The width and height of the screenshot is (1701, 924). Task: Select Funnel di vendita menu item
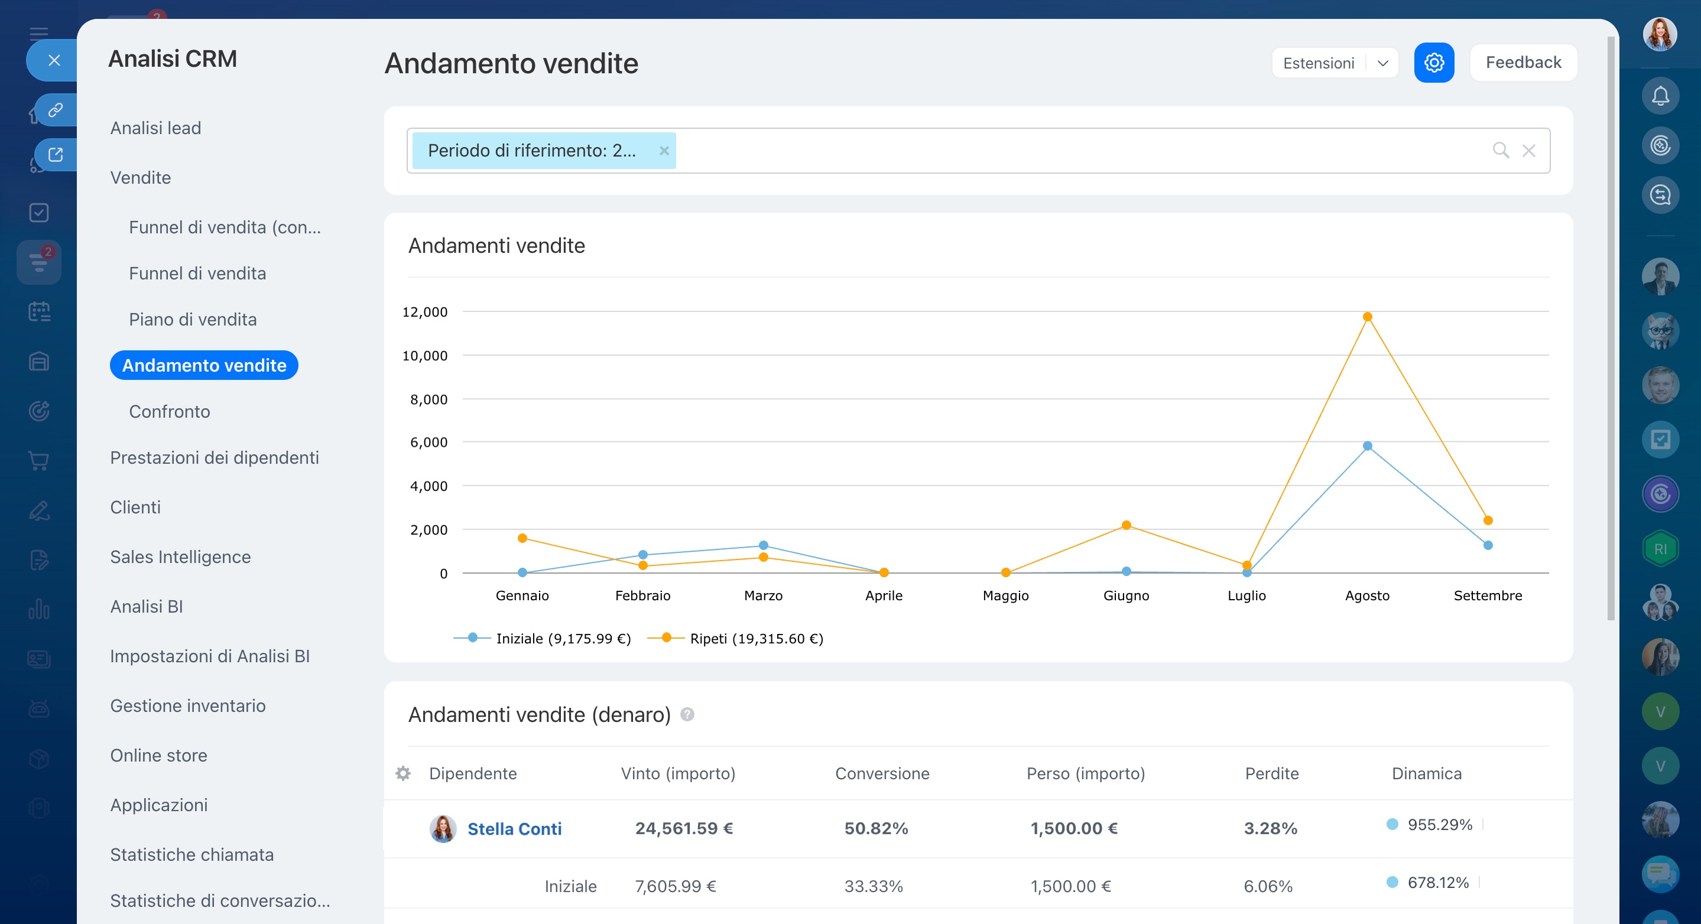197,273
